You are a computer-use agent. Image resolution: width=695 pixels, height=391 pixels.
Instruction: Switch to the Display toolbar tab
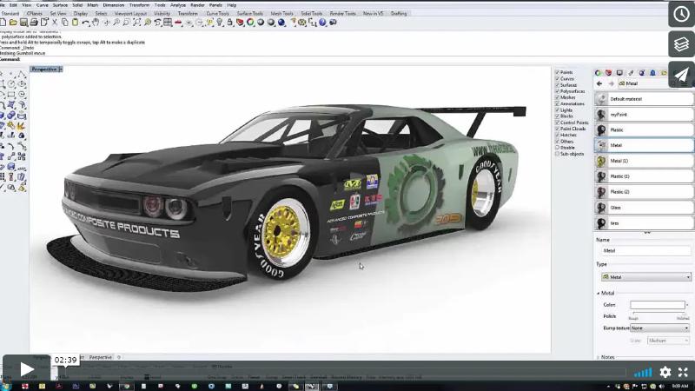pos(80,14)
